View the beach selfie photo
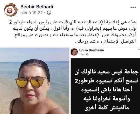This screenshot has width=140, height=114. (x=34, y=81)
